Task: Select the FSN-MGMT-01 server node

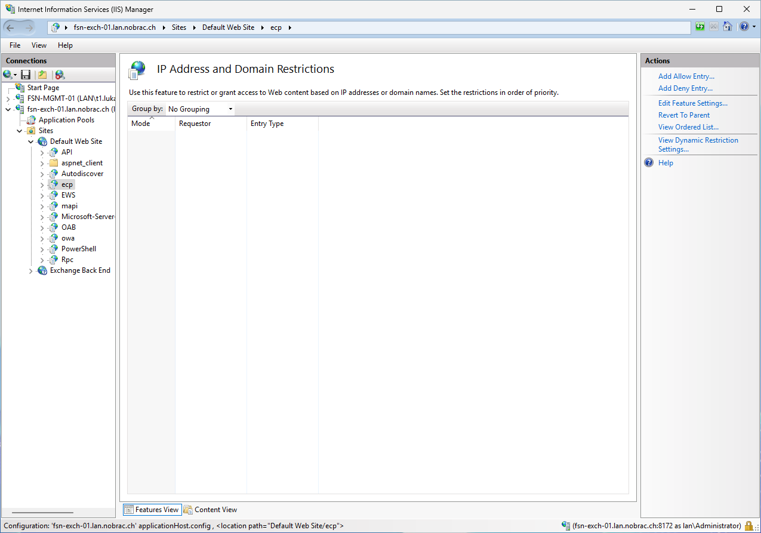Action: pos(71,98)
